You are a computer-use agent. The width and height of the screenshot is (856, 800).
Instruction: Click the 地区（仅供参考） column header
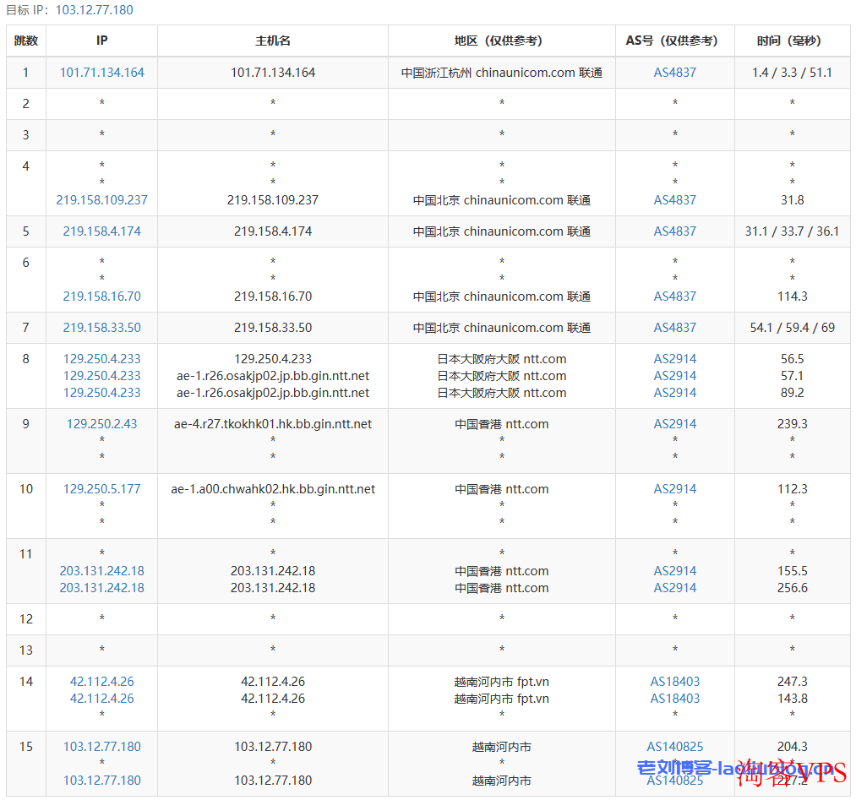click(502, 41)
